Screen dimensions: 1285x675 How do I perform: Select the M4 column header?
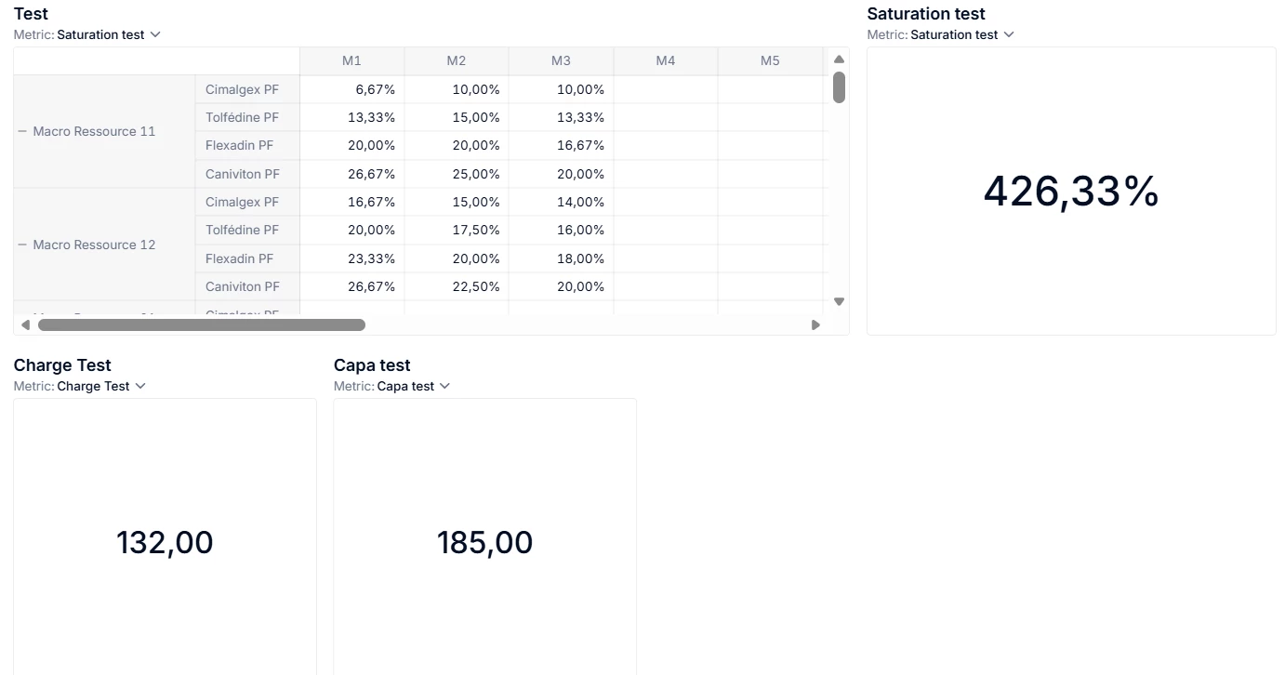(x=666, y=60)
